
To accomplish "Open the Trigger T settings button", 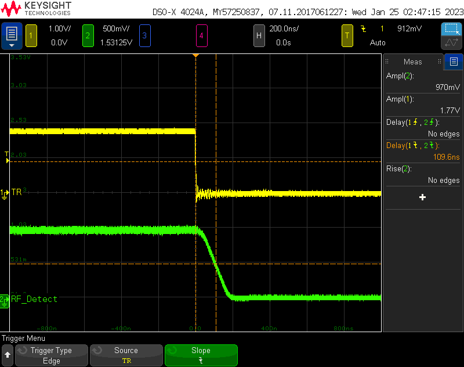I will click(347, 36).
